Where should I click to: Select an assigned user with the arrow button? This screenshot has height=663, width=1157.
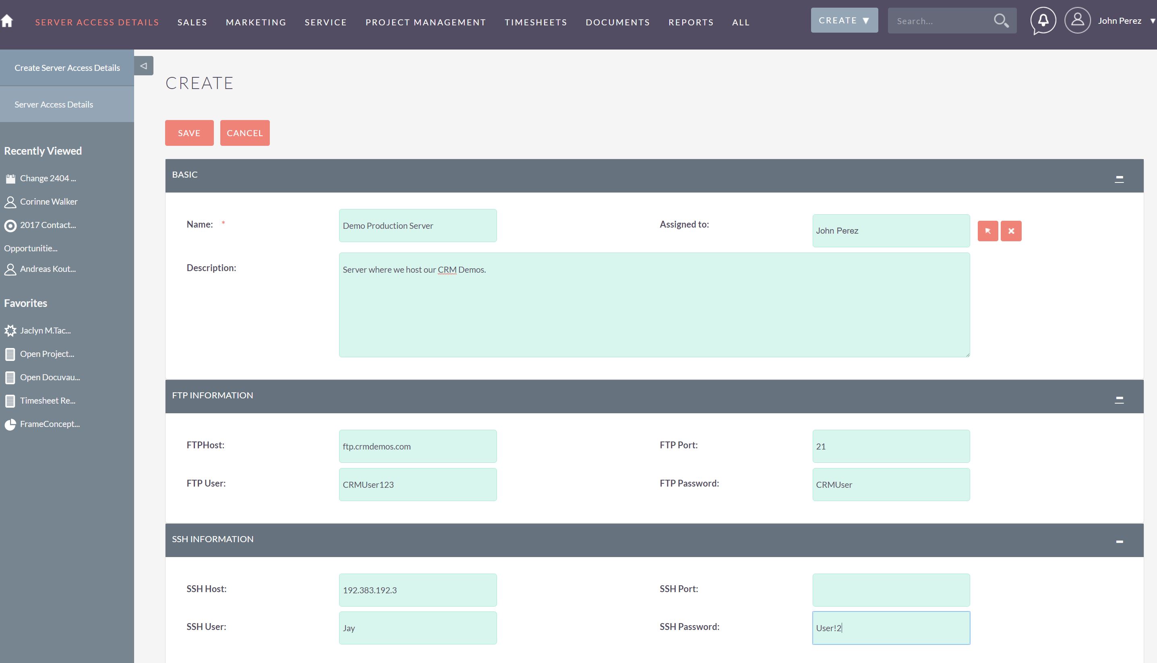[988, 231]
